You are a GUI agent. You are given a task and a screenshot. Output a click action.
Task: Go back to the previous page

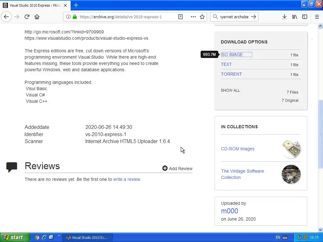click(x=6, y=17)
